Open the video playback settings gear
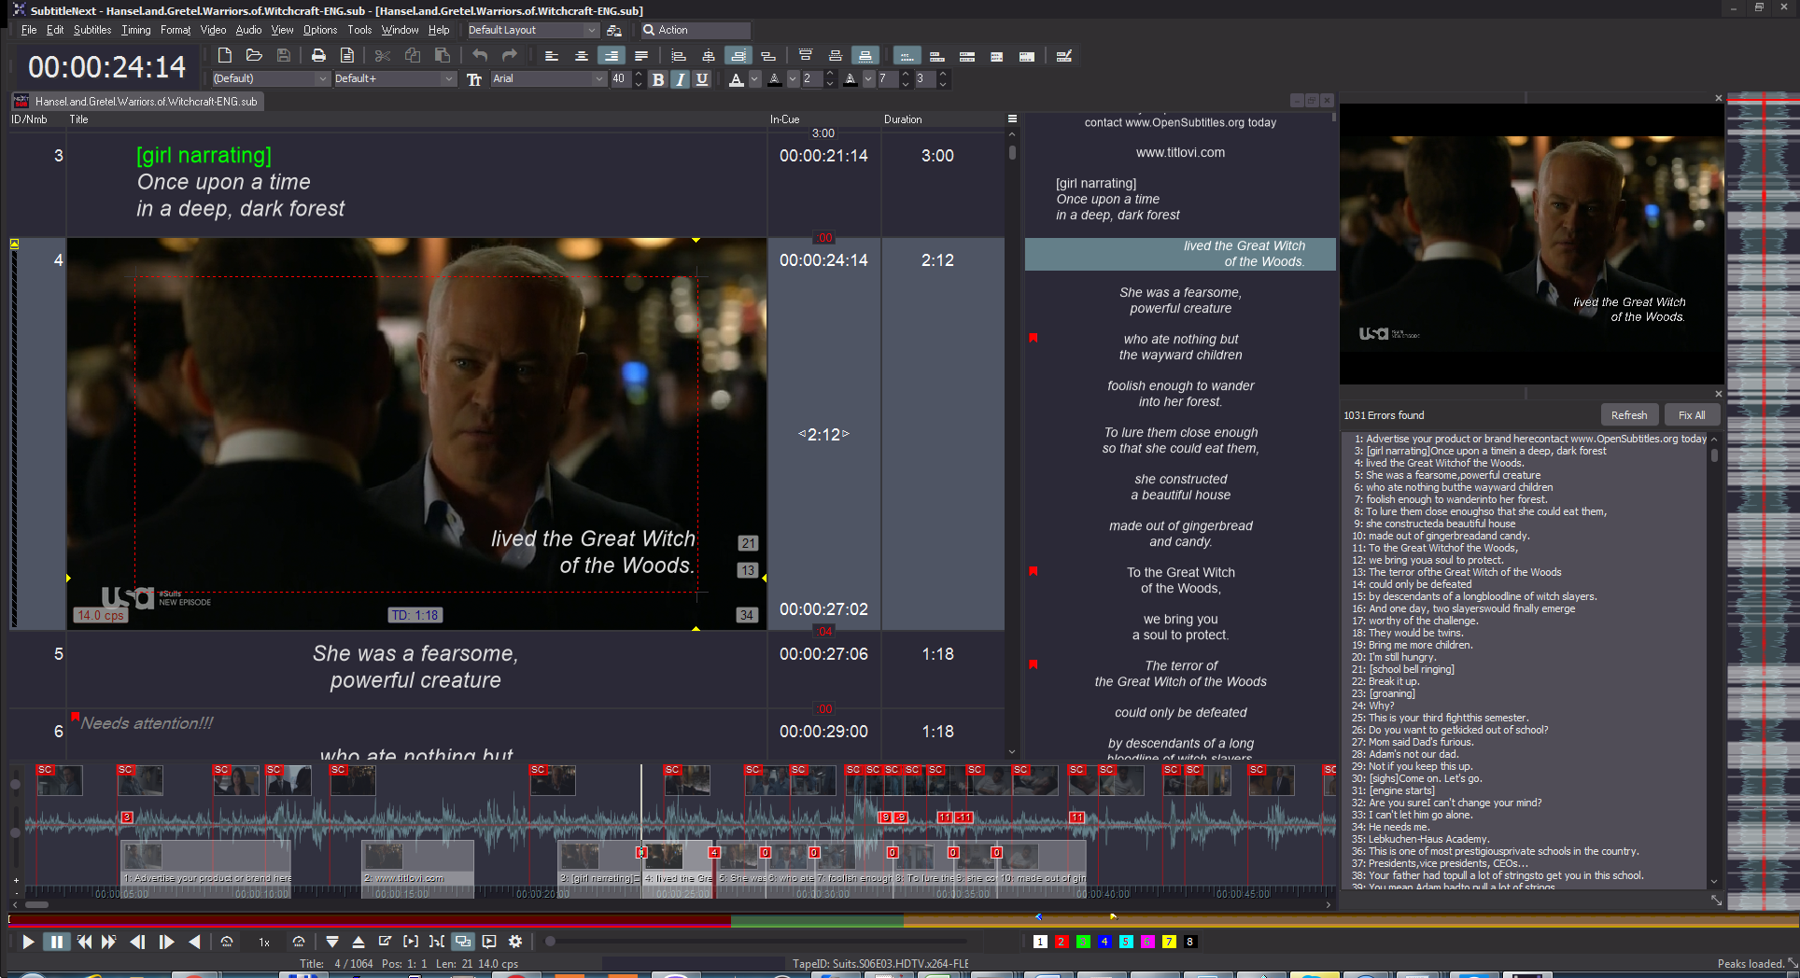Viewport: 1800px width, 978px height. (515, 942)
